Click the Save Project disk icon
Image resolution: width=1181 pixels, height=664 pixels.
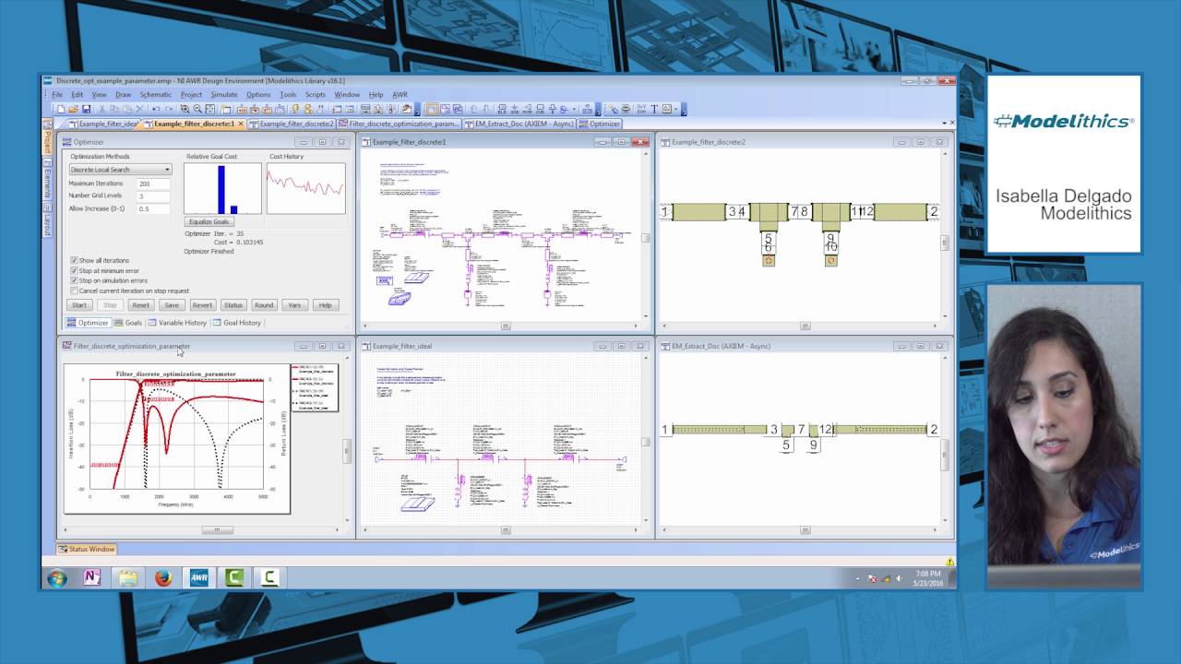tap(86, 109)
